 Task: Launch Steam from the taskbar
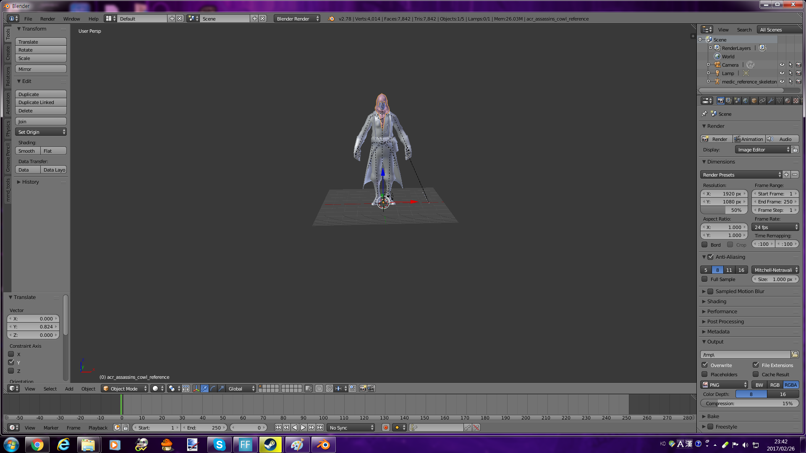click(270, 445)
